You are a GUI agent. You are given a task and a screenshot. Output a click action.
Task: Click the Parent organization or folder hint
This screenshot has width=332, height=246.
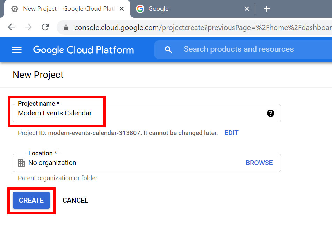coord(58,178)
